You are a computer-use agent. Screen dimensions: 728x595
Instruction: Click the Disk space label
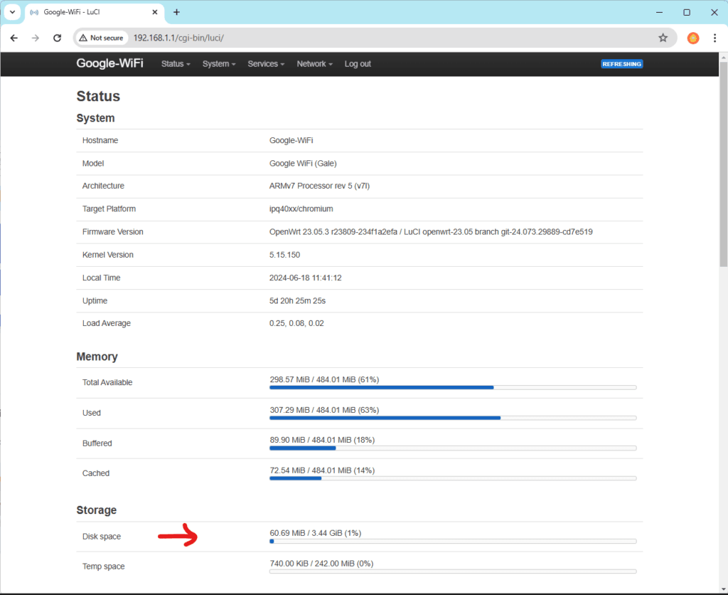pos(102,537)
